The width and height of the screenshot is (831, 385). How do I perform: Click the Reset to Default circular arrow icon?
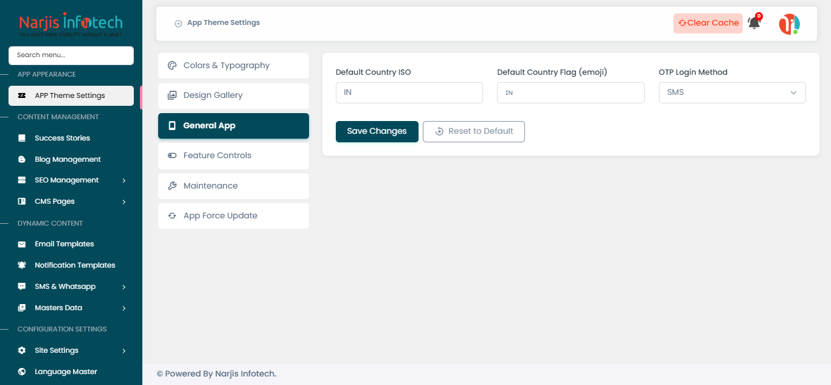click(439, 131)
